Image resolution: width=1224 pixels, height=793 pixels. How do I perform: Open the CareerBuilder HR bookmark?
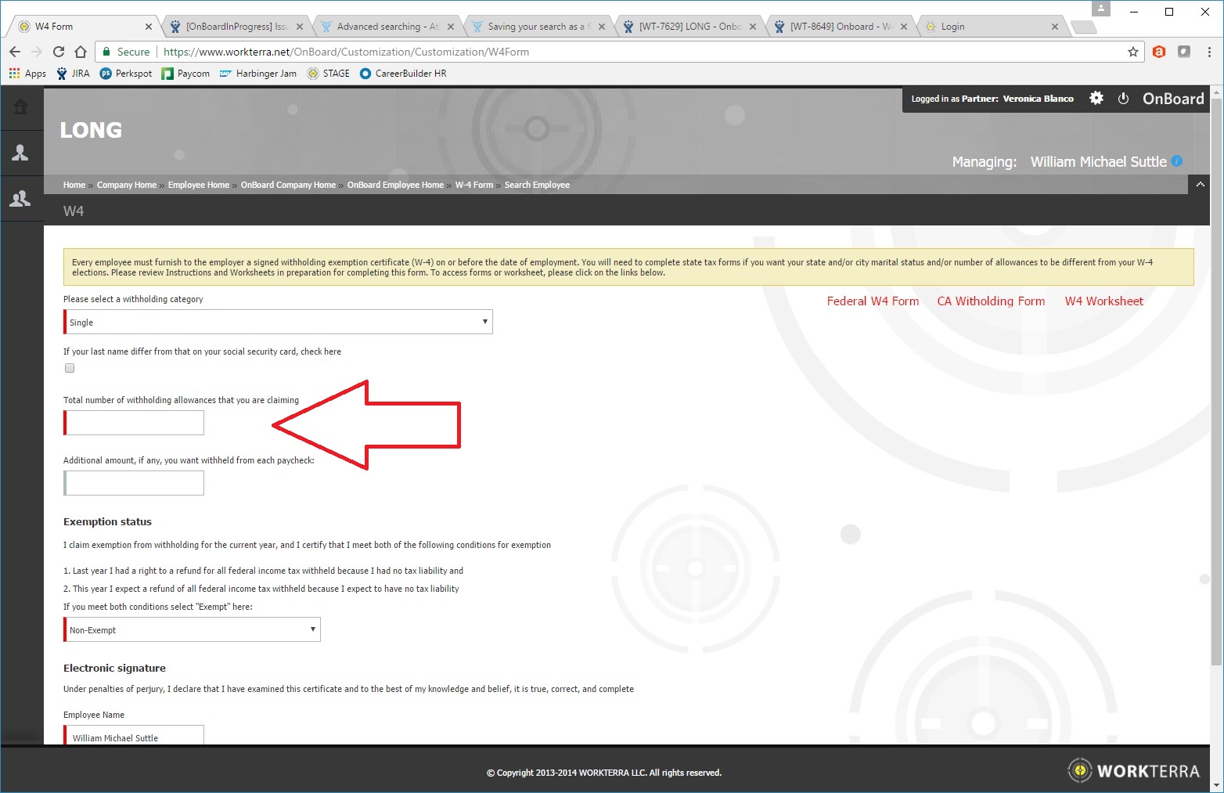(x=403, y=74)
